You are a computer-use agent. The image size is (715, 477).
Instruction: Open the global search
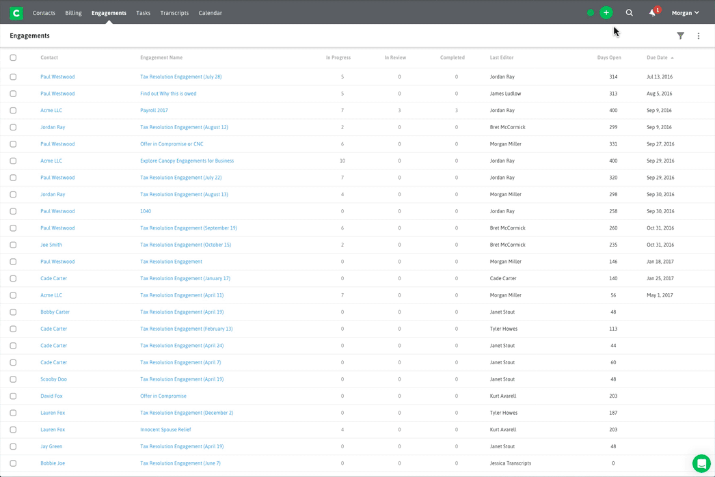coord(629,12)
